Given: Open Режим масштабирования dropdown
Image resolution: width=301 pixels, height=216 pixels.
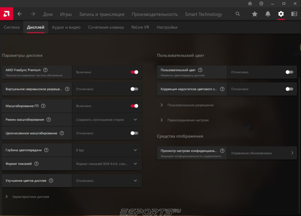Looking at the screenshot, I should [x=107, y=120].
